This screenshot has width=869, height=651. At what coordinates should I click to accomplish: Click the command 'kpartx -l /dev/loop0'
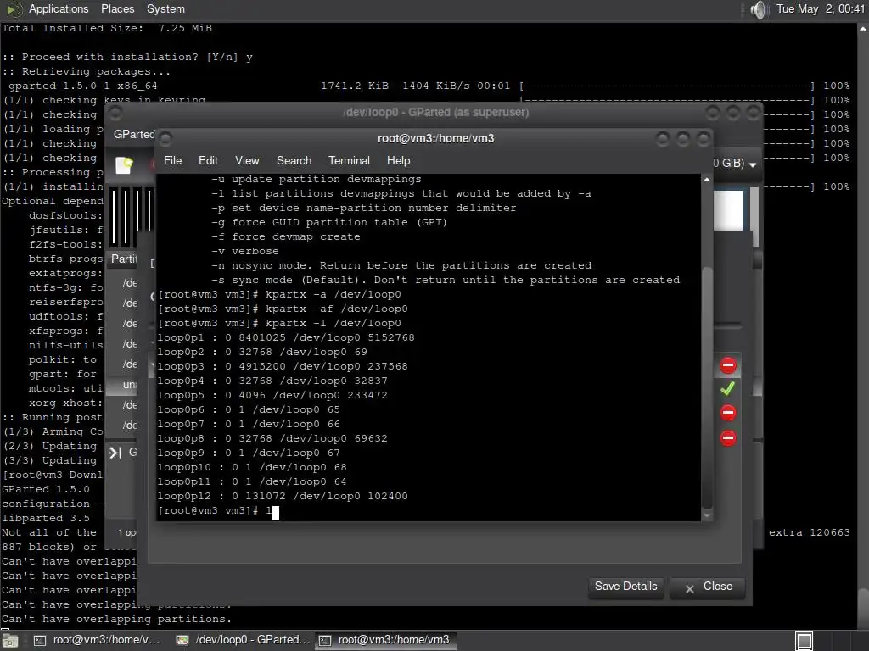333,323
